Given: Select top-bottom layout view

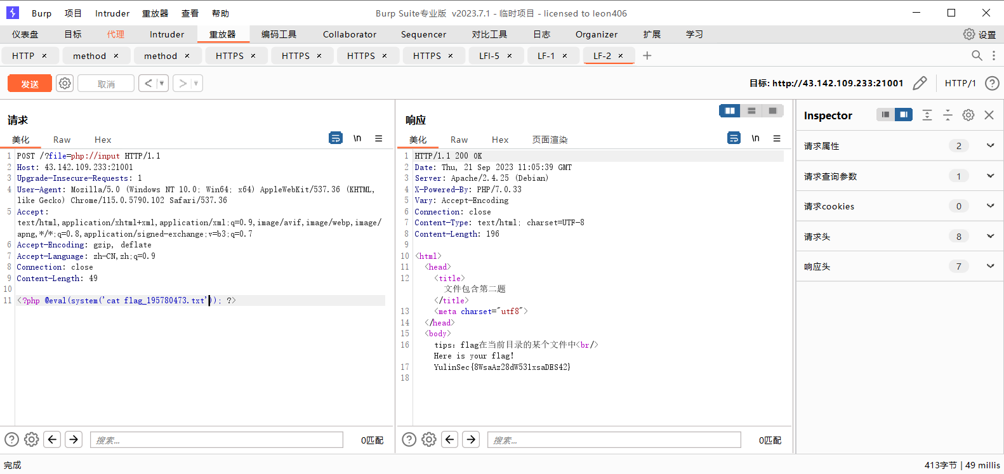Looking at the screenshot, I should point(751,111).
